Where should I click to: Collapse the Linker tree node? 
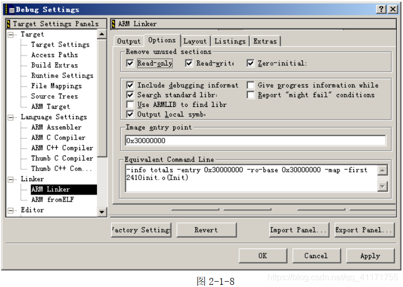11,180
